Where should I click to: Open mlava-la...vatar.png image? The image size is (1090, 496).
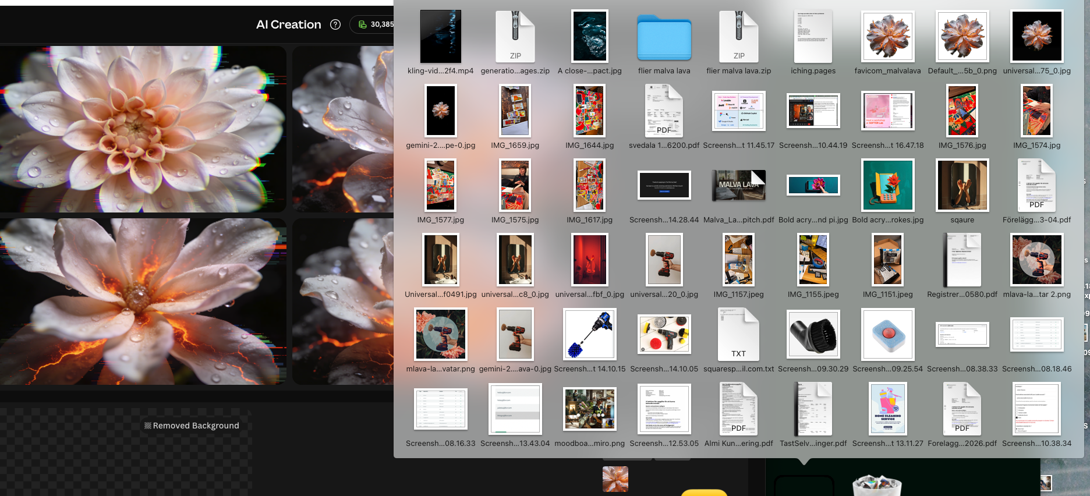[x=441, y=334]
